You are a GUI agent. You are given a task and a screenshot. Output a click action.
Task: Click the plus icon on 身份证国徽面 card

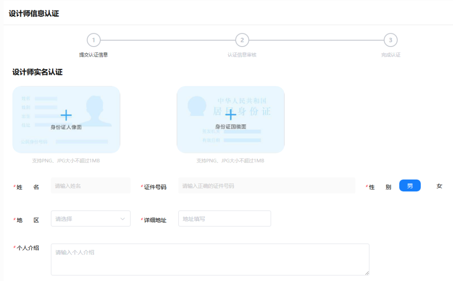coord(231,116)
